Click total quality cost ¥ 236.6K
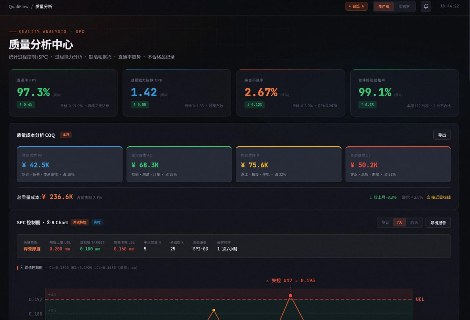Image resolution: width=470 pixels, height=320 pixels. (x=57, y=197)
